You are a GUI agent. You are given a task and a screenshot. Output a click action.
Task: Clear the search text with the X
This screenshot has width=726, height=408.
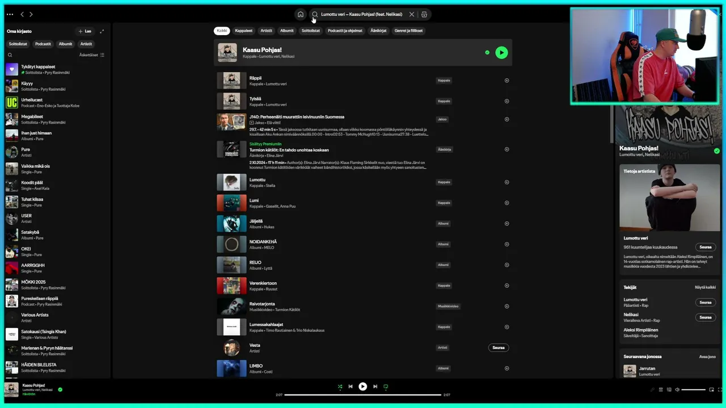coord(412,14)
